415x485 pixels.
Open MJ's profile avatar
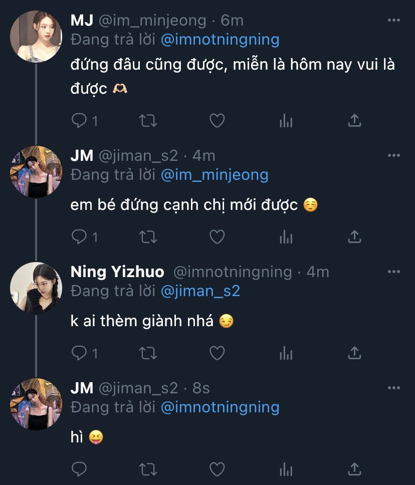point(36,36)
